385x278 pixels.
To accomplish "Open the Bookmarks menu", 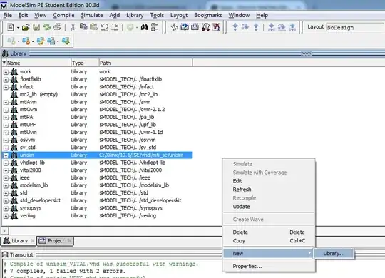I will [208, 15].
